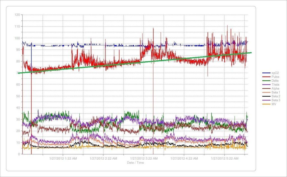The height and width of the screenshot is (177, 287).
Task: Click the 10 value on y-axis
Action: 18,143
